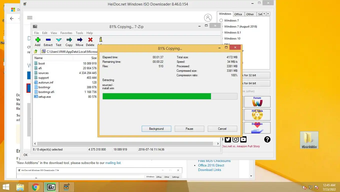
Task: Click the back arrow in the browser
Action: (x=12, y=18)
